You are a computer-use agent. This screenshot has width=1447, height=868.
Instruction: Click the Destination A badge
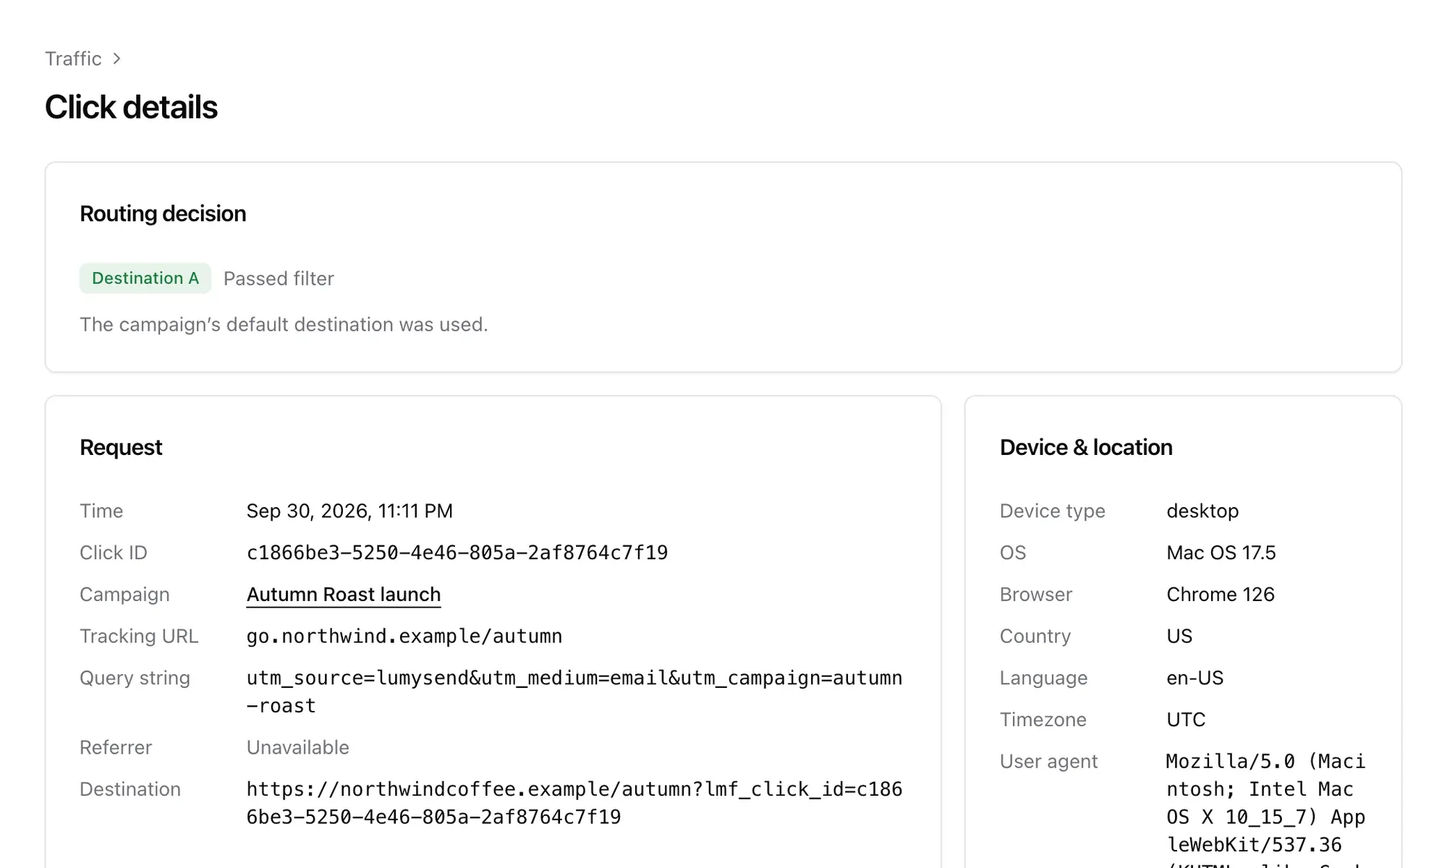pyautogui.click(x=145, y=278)
